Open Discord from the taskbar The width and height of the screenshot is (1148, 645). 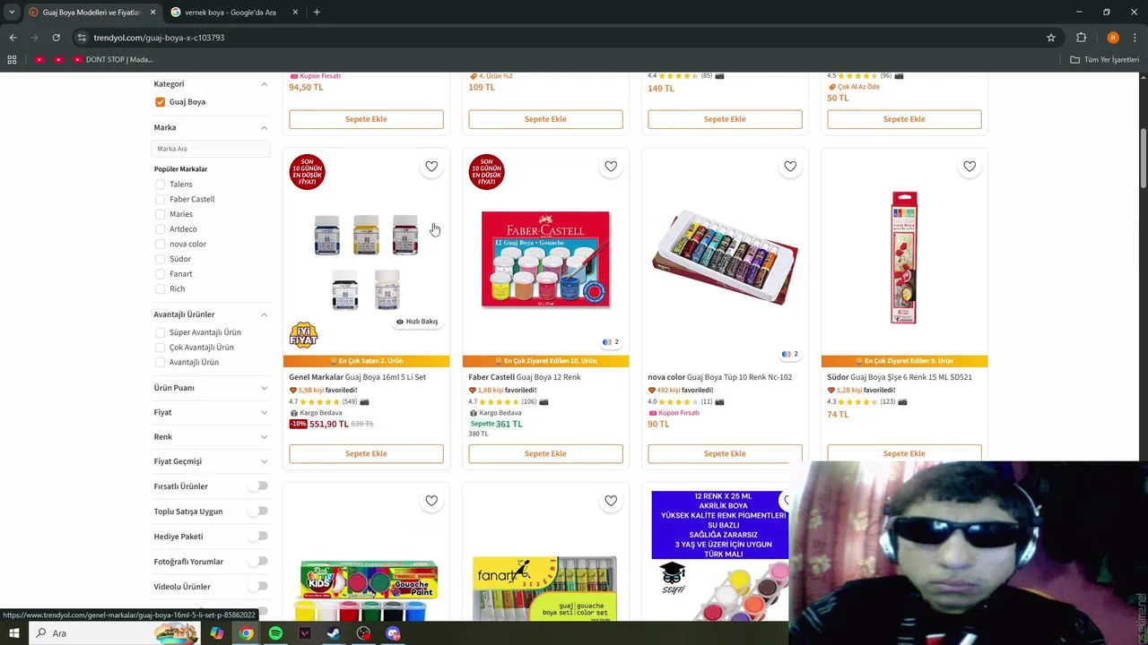pyautogui.click(x=393, y=633)
